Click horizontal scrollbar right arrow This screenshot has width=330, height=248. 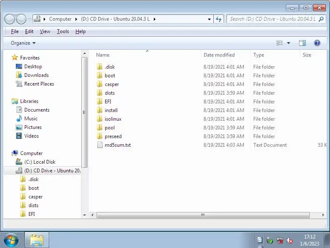[323, 215]
